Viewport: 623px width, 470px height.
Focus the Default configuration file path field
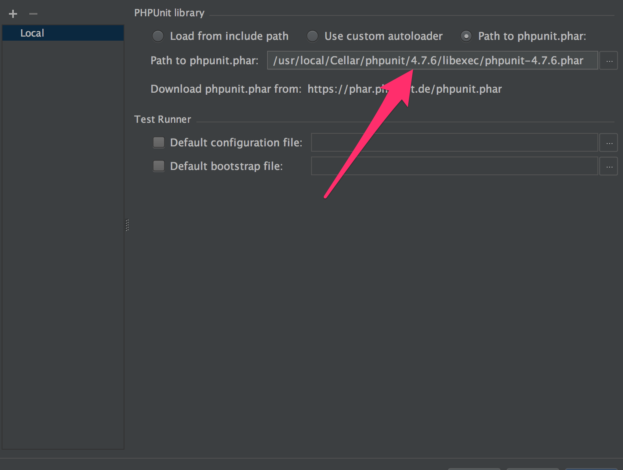454,142
